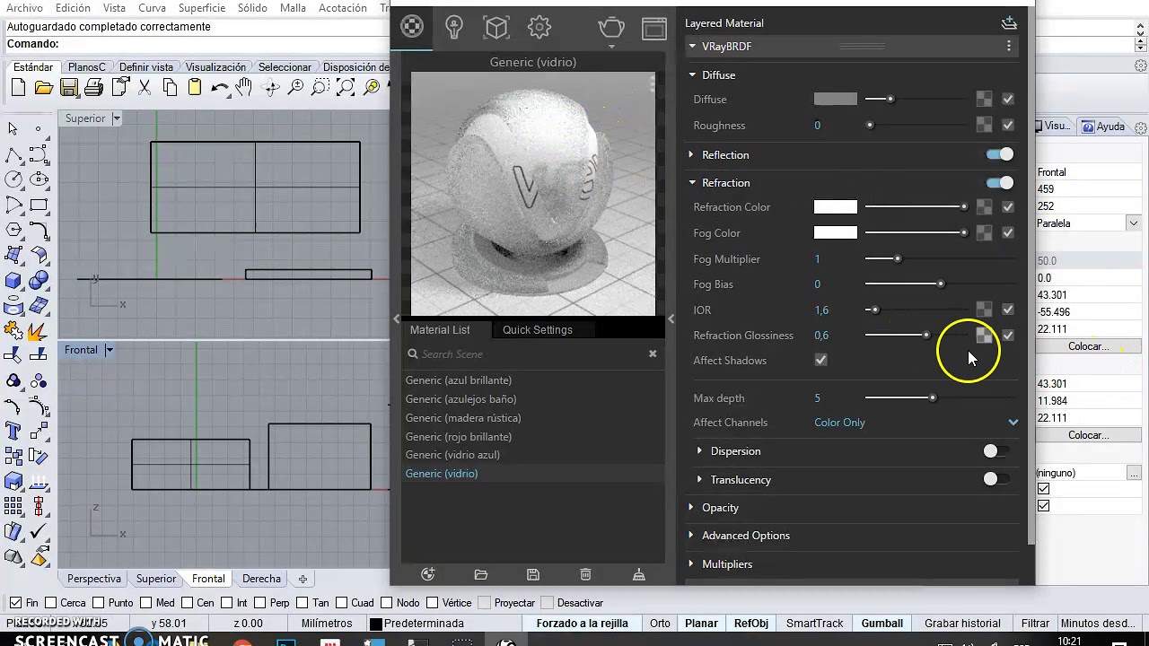Open the Superior viewport title dropdown arrow
Image resolution: width=1149 pixels, height=646 pixels.
point(116,118)
